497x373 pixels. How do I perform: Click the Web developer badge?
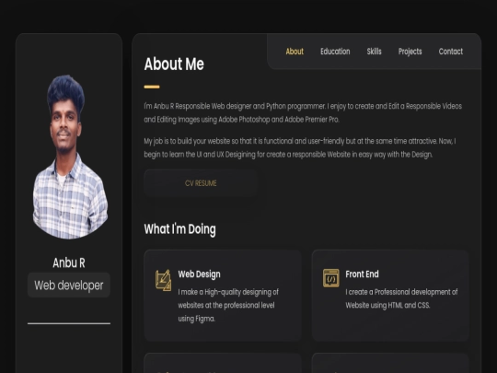tap(69, 285)
